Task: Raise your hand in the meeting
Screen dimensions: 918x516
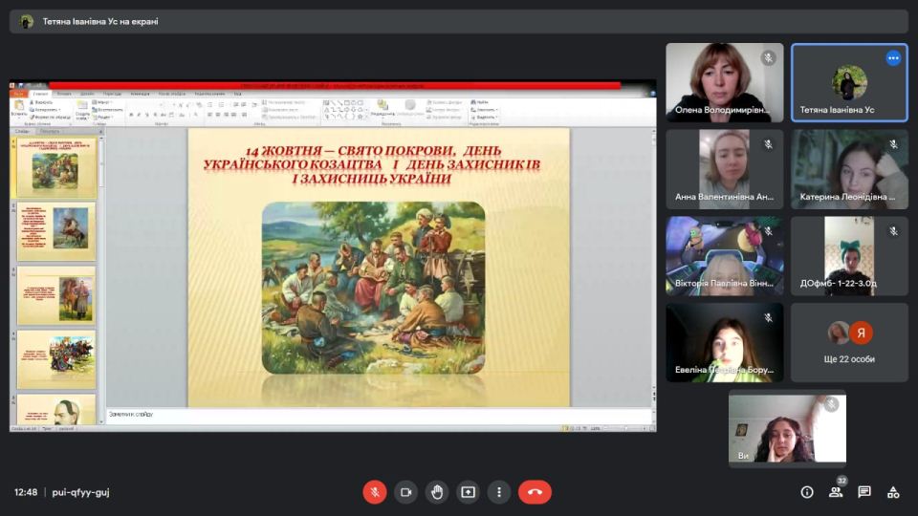Action: coord(436,492)
